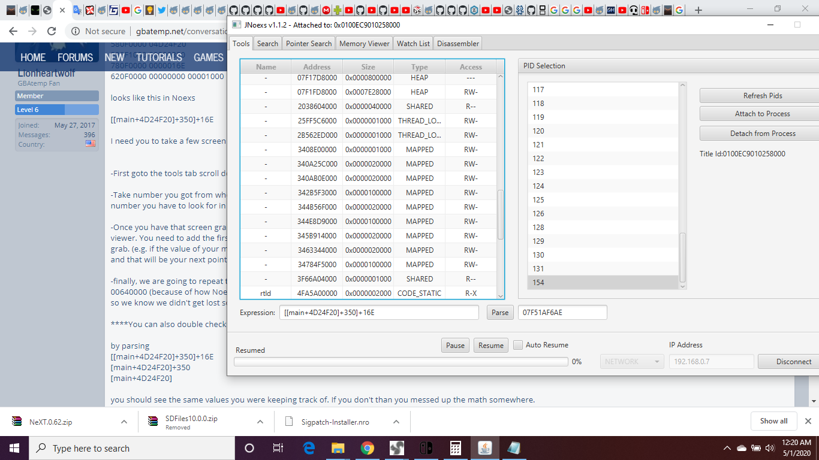Click the memory table vertical scrollbar
This screenshot has width=819, height=460.
(x=501, y=214)
